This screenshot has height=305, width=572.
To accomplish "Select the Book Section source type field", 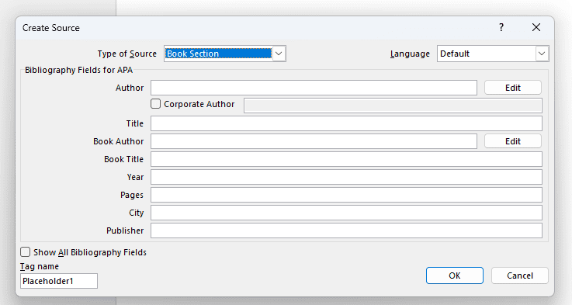I will (x=218, y=54).
